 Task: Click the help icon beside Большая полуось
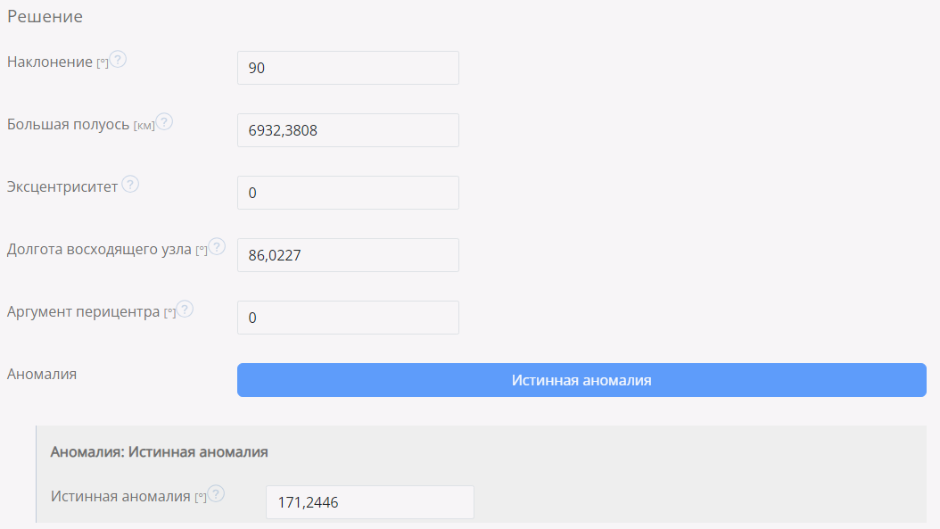click(164, 122)
